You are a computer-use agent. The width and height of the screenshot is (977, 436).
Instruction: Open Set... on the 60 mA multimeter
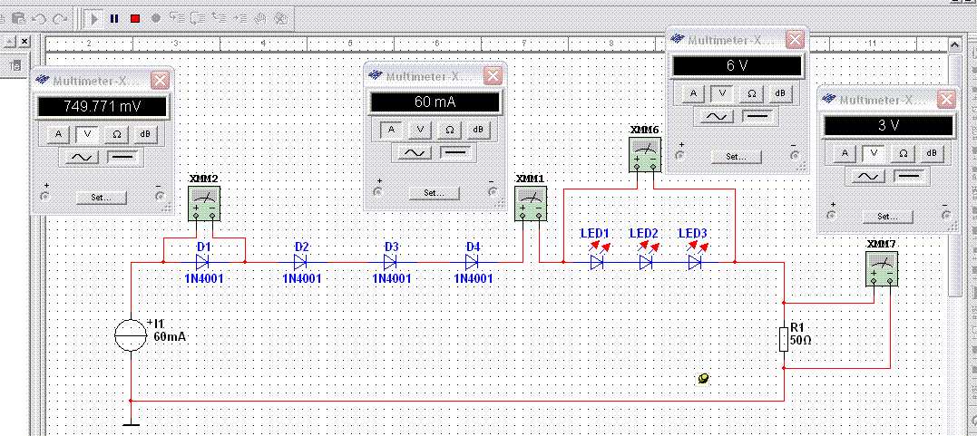click(434, 193)
